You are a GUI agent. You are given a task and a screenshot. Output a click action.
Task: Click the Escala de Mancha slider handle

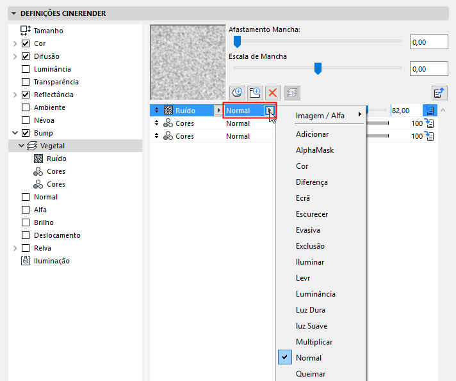318,68
